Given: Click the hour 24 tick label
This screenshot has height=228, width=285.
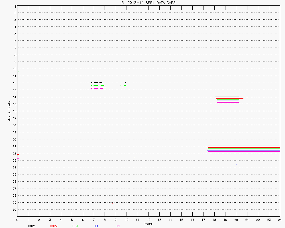Looking at the screenshot, I should click(x=280, y=220).
